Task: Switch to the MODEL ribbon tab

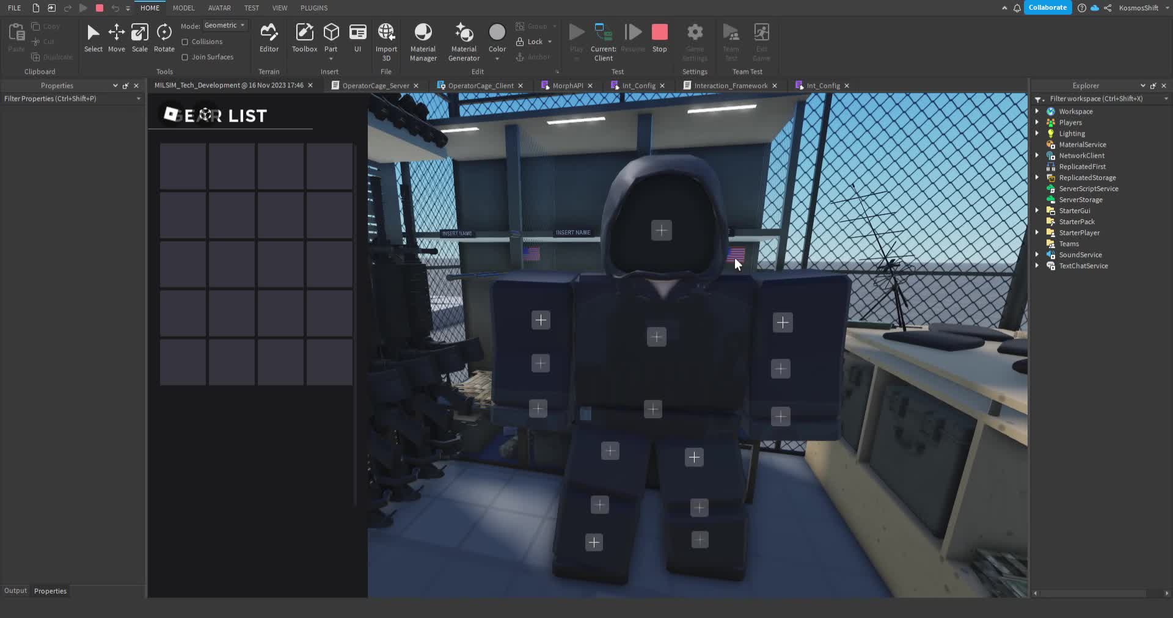Action: tap(183, 8)
